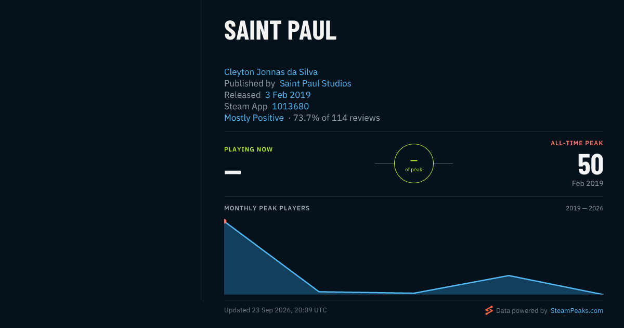Open developer Cleyton Jonnas da Silva

click(271, 72)
